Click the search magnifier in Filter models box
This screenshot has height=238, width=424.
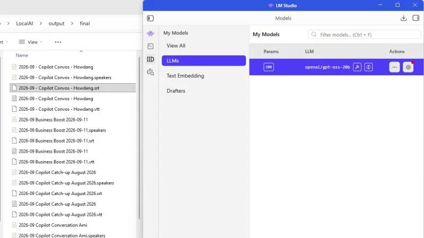[x=314, y=34]
